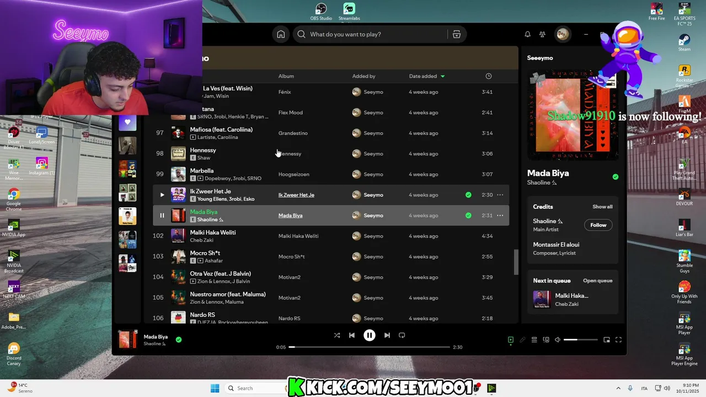
Task: Select the Hennessy track row
Action: [x=331, y=154]
